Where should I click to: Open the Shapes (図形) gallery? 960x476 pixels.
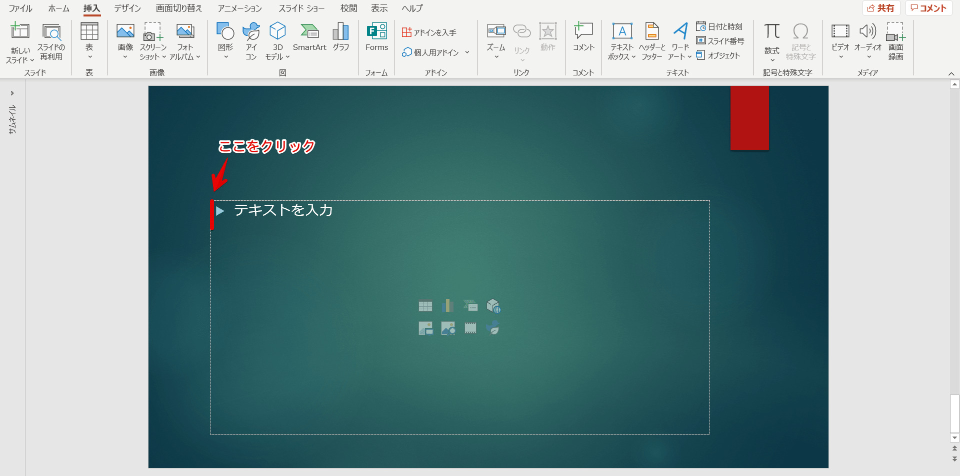225,41
